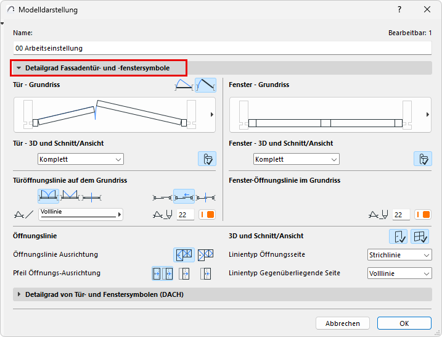
Task: Select the sliding door arrow symbol icon
Action: (184, 197)
